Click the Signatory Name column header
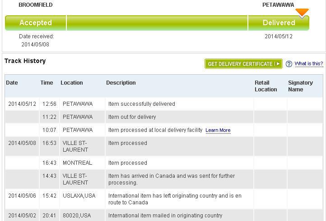326x221 pixels. pyautogui.click(x=300, y=86)
